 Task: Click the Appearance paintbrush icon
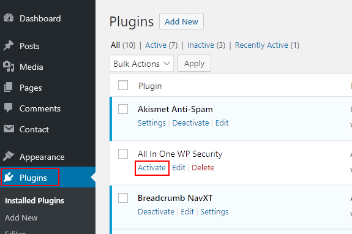(x=9, y=156)
